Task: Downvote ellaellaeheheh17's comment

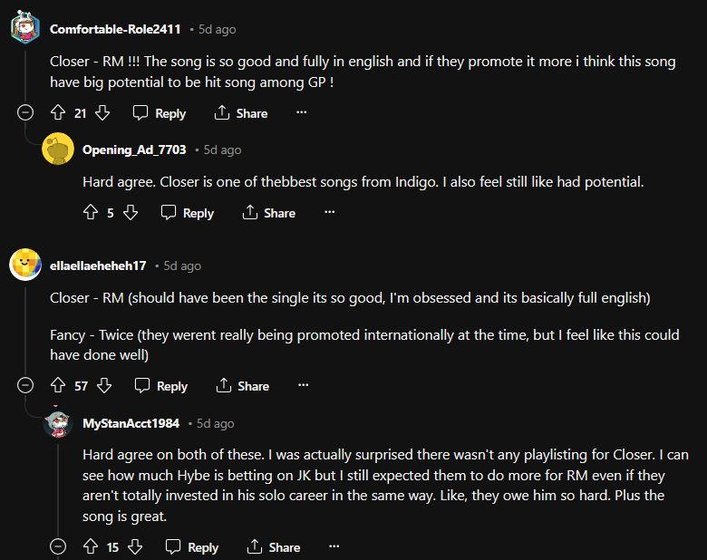Action: 104,386
